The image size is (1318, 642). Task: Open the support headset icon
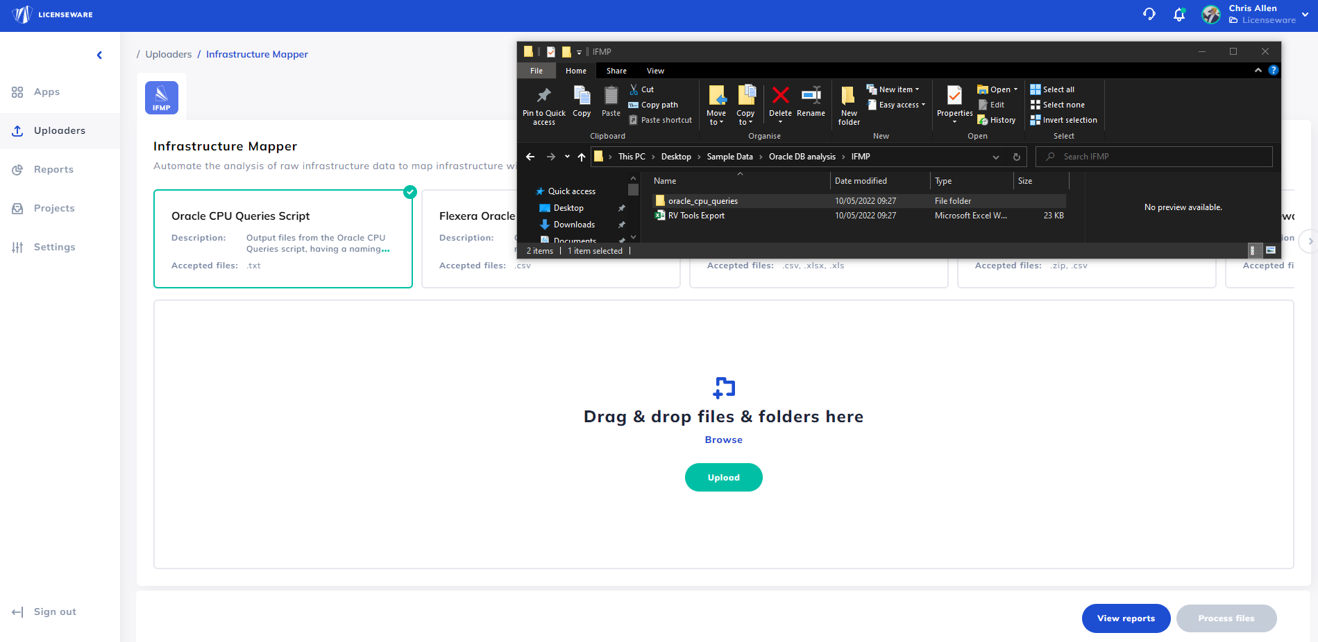(x=1149, y=15)
